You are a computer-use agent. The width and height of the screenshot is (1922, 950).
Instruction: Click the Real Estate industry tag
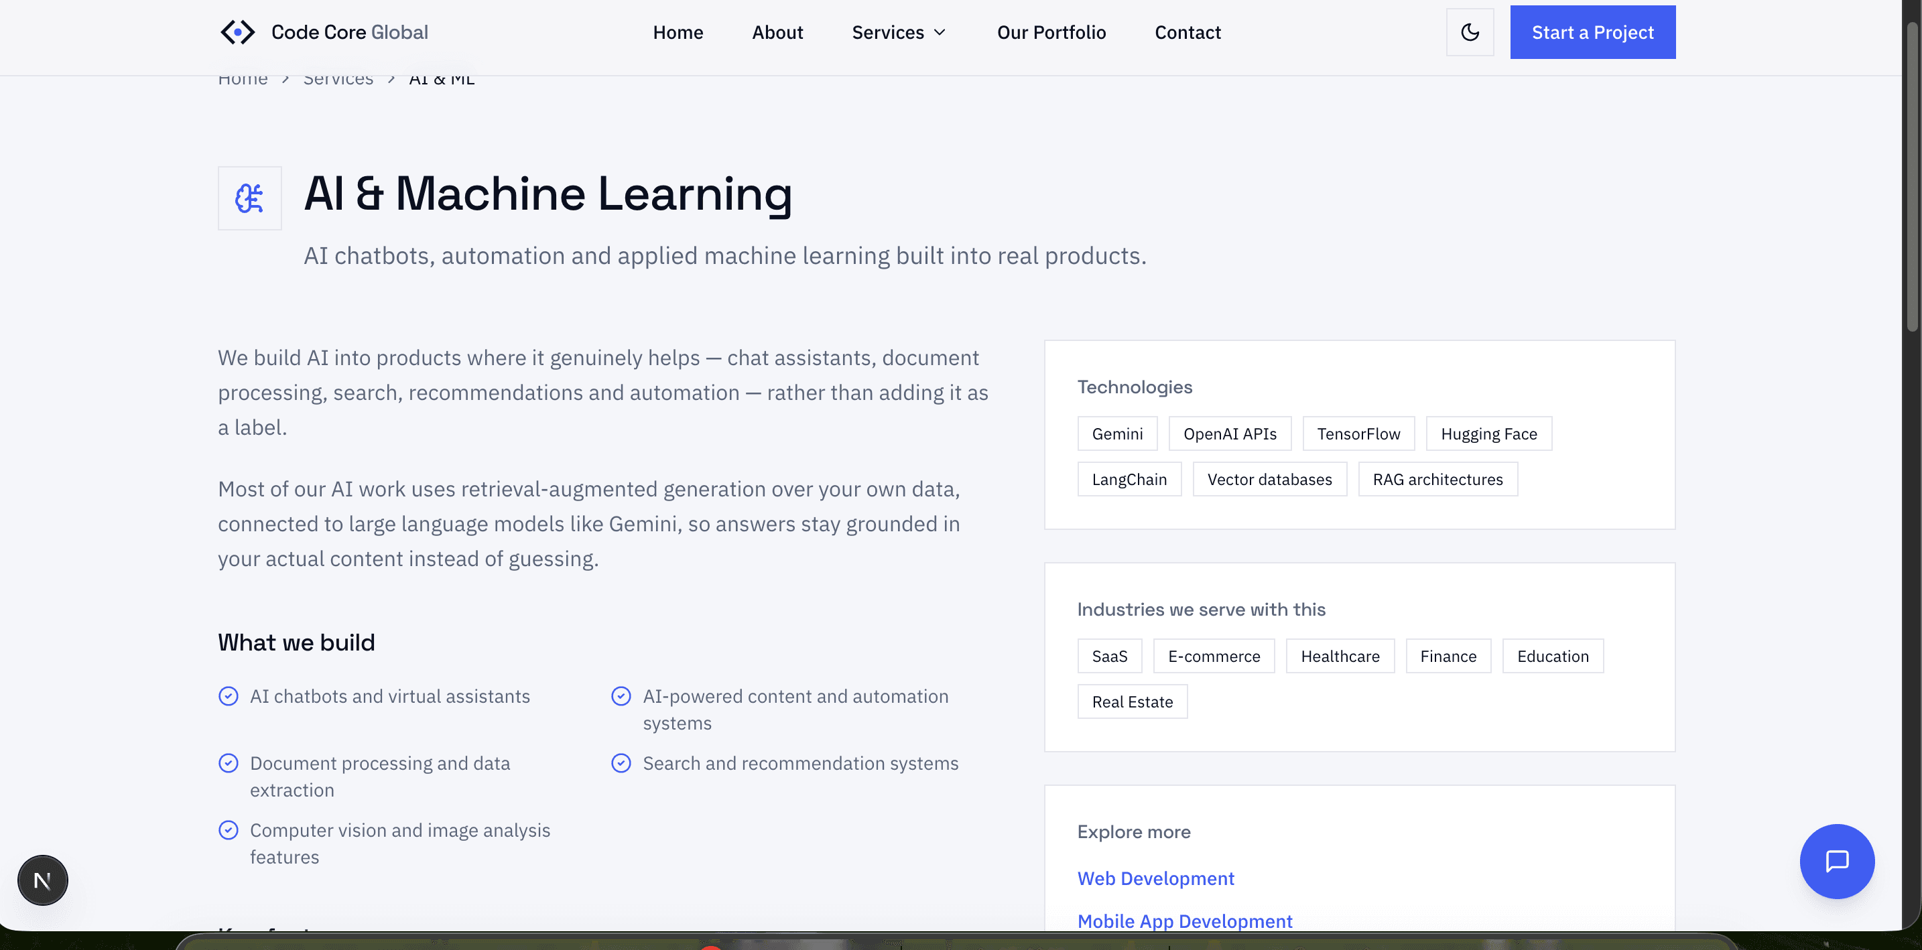1132,701
